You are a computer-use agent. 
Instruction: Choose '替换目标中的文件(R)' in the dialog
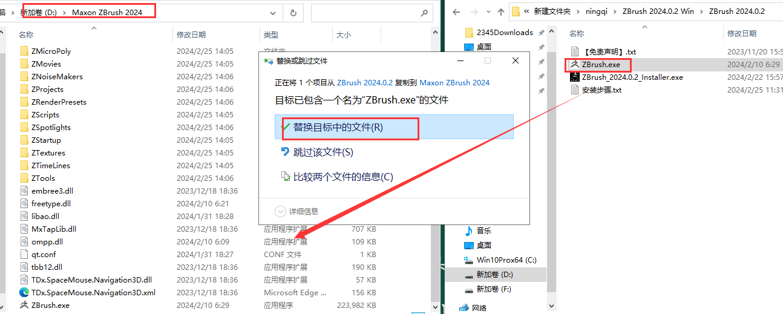point(394,127)
